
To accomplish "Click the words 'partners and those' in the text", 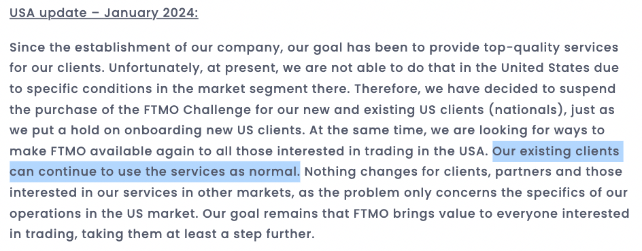I will [x=558, y=172].
